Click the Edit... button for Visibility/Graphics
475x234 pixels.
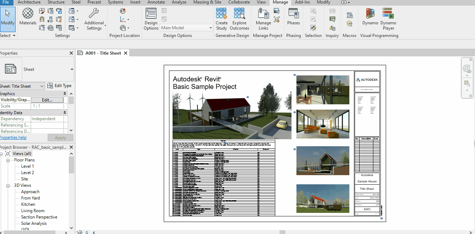coord(47,100)
